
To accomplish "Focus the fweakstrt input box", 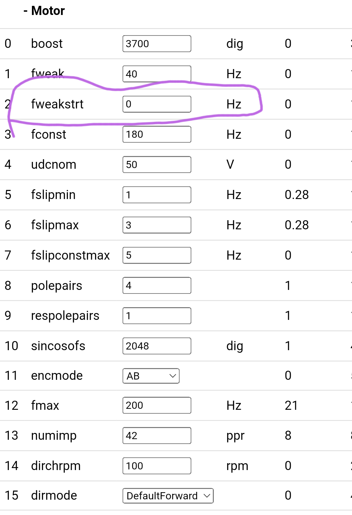I will click(157, 104).
